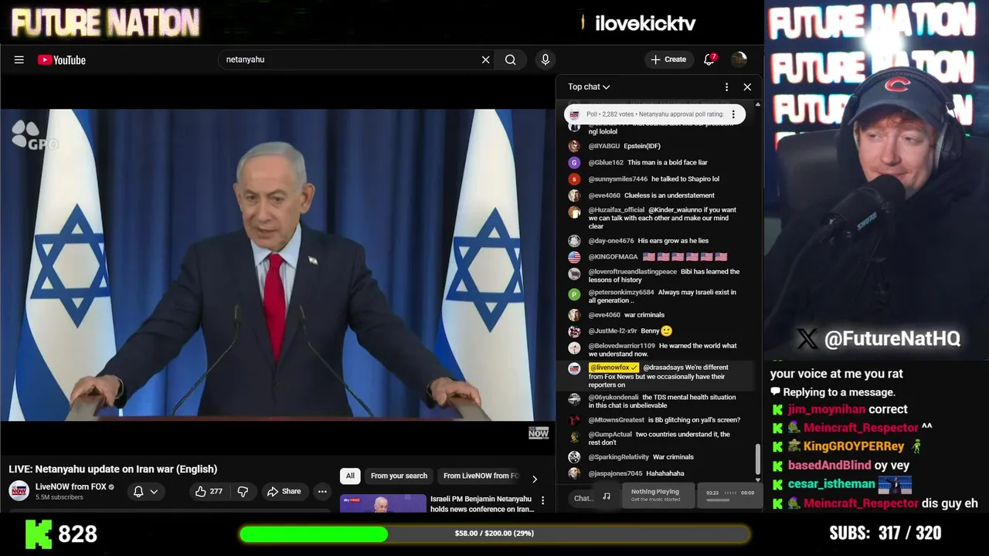Viewport: 989px width, 556px height.
Task: Click "This man is a bold face liar"
Action: (668, 163)
